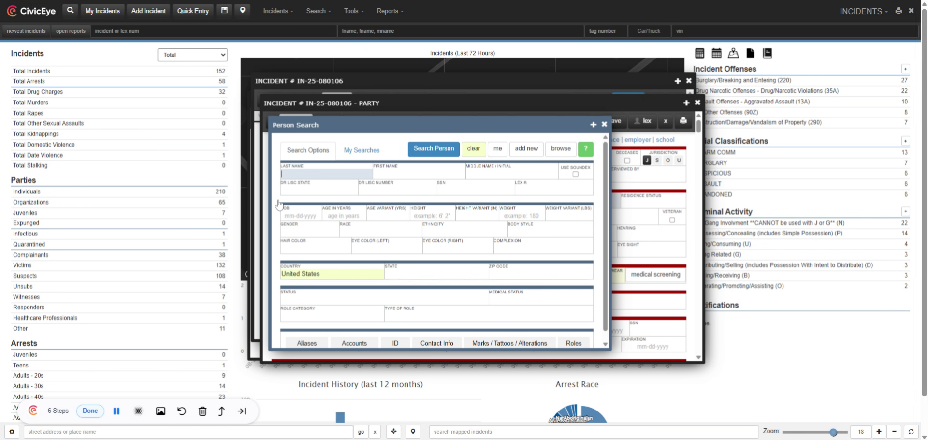Check the Use Soundex checkbox

click(575, 175)
